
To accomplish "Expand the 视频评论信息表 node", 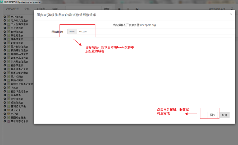I will [x=5, y=50].
